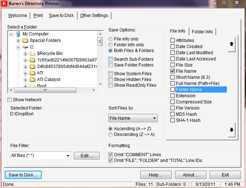Screen dimensions: 246x188
Task: Enable MD5 Hash checkbox
Action: pyautogui.click(x=172, y=114)
